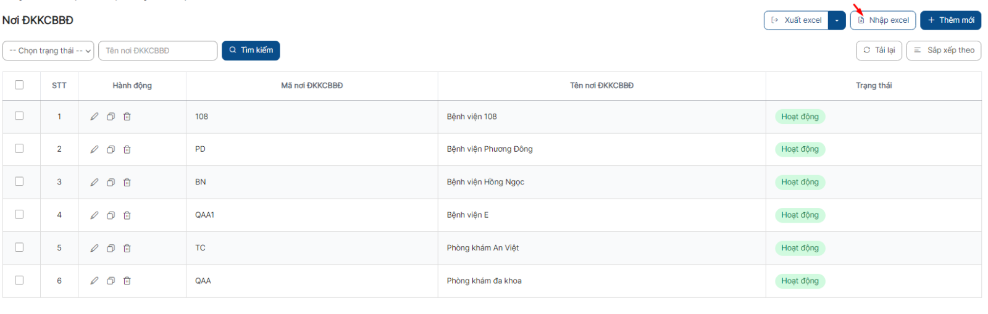988x314 pixels.
Task: Open the Sắp xếp theo sort options
Action: click(944, 51)
